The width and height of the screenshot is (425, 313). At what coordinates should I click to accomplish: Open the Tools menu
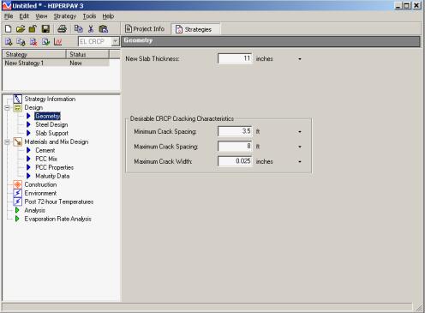[89, 16]
